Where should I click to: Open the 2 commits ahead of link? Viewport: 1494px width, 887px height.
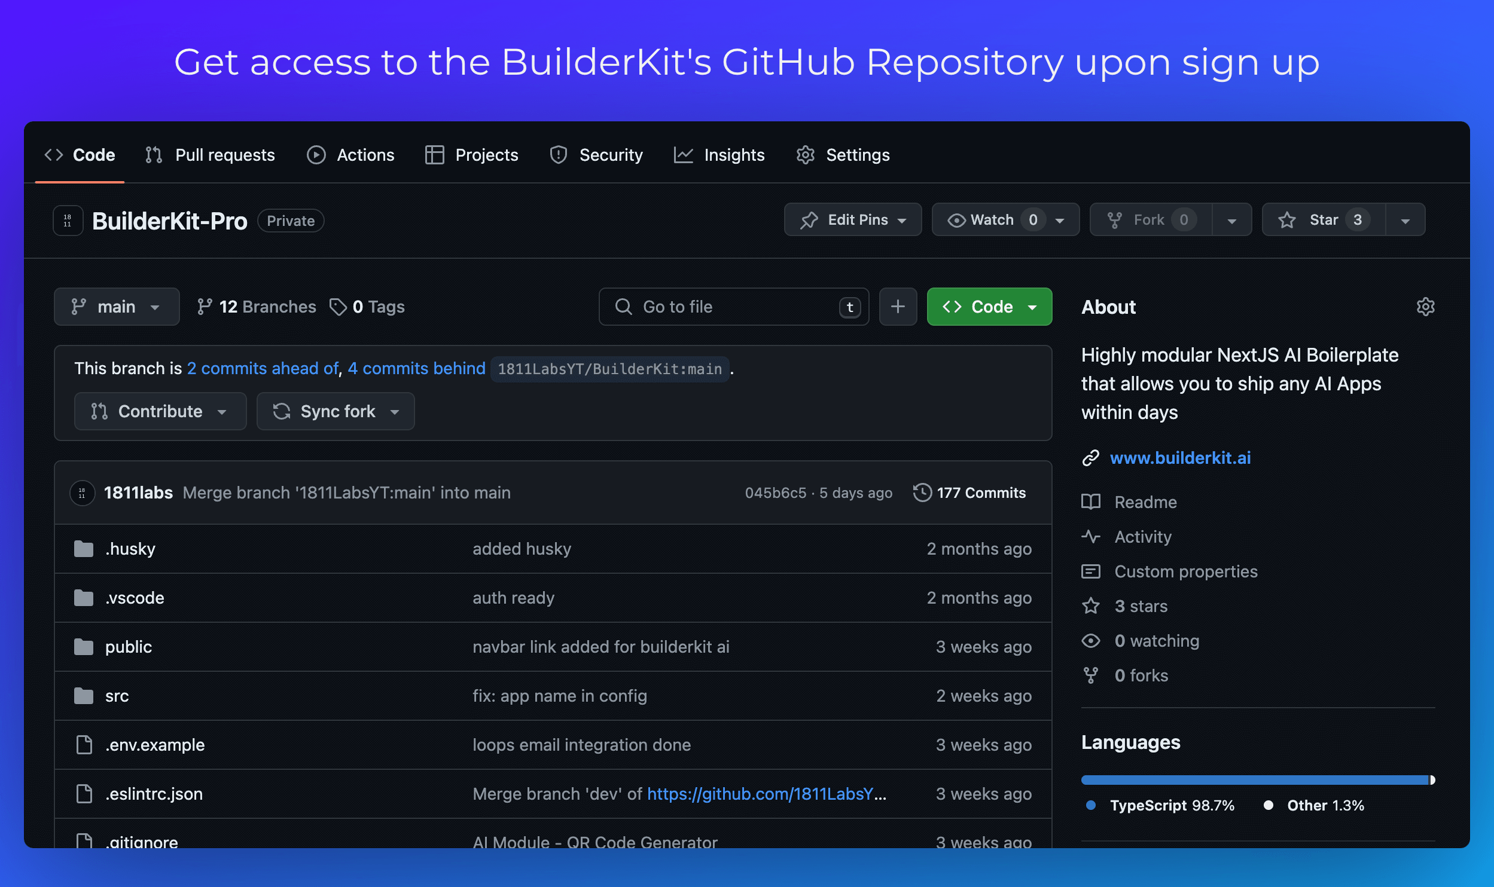click(263, 368)
